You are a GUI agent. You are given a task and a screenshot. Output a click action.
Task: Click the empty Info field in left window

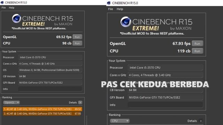50,89
